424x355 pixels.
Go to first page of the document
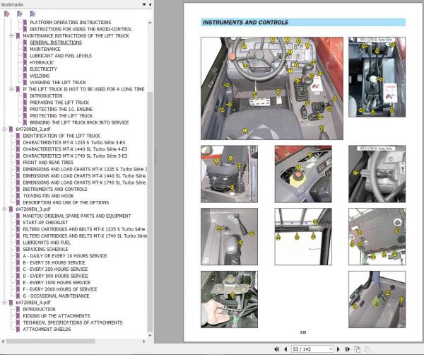coord(276,349)
